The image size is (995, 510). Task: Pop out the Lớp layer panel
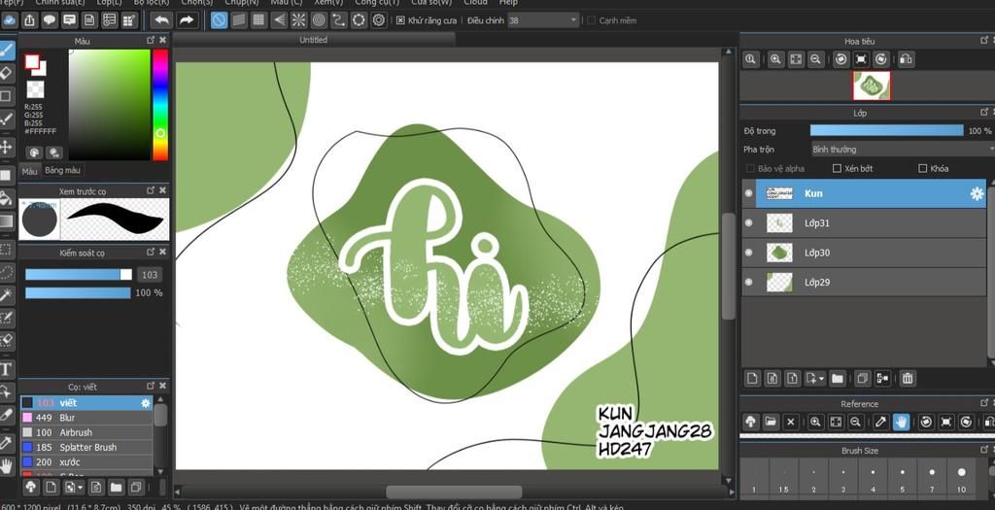point(984,113)
